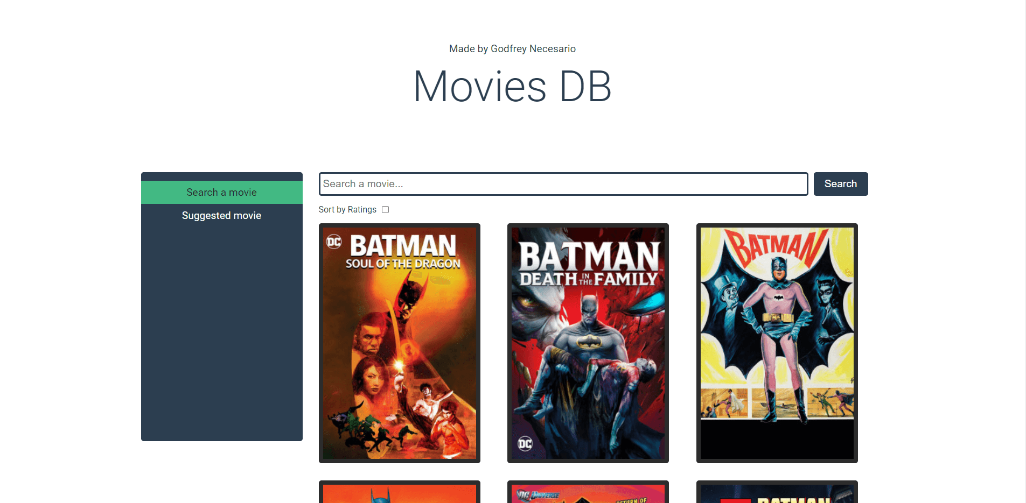Open Batman Soul of the Dragon poster
Image resolution: width=1026 pixels, height=503 pixels.
400,343
